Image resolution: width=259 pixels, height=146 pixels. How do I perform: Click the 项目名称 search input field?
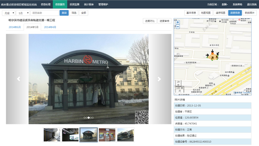pos(45,13)
